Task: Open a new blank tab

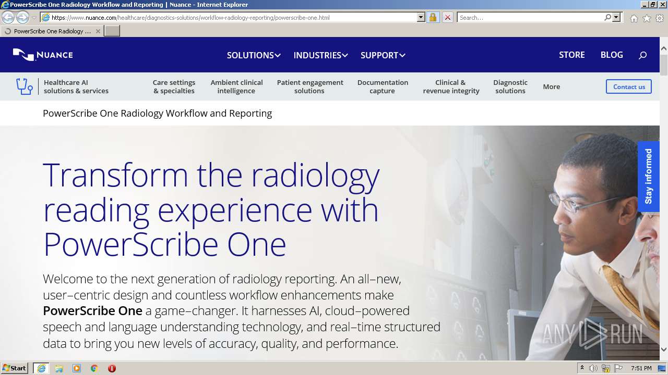Action: 112,31
